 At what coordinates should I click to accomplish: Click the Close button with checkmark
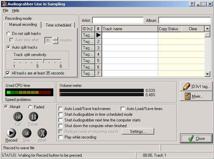[196, 139]
